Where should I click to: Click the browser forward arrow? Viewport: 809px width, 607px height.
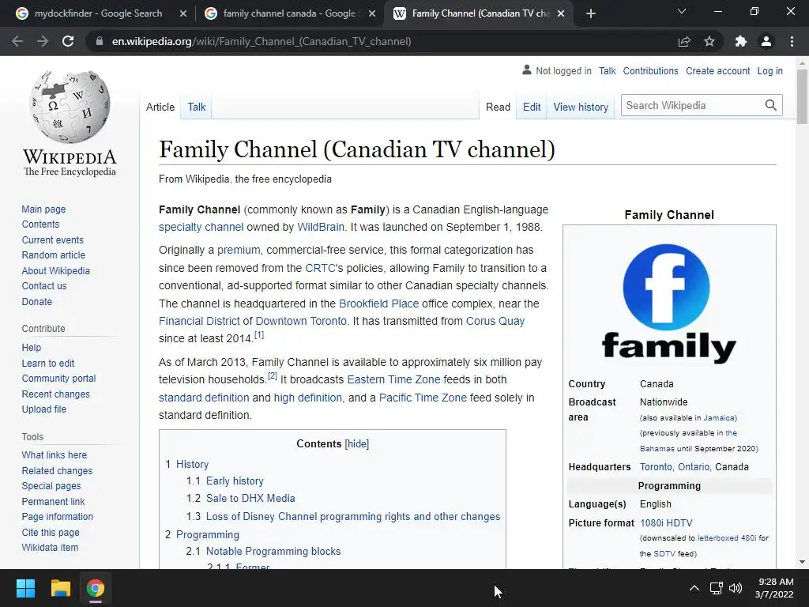pos(43,41)
